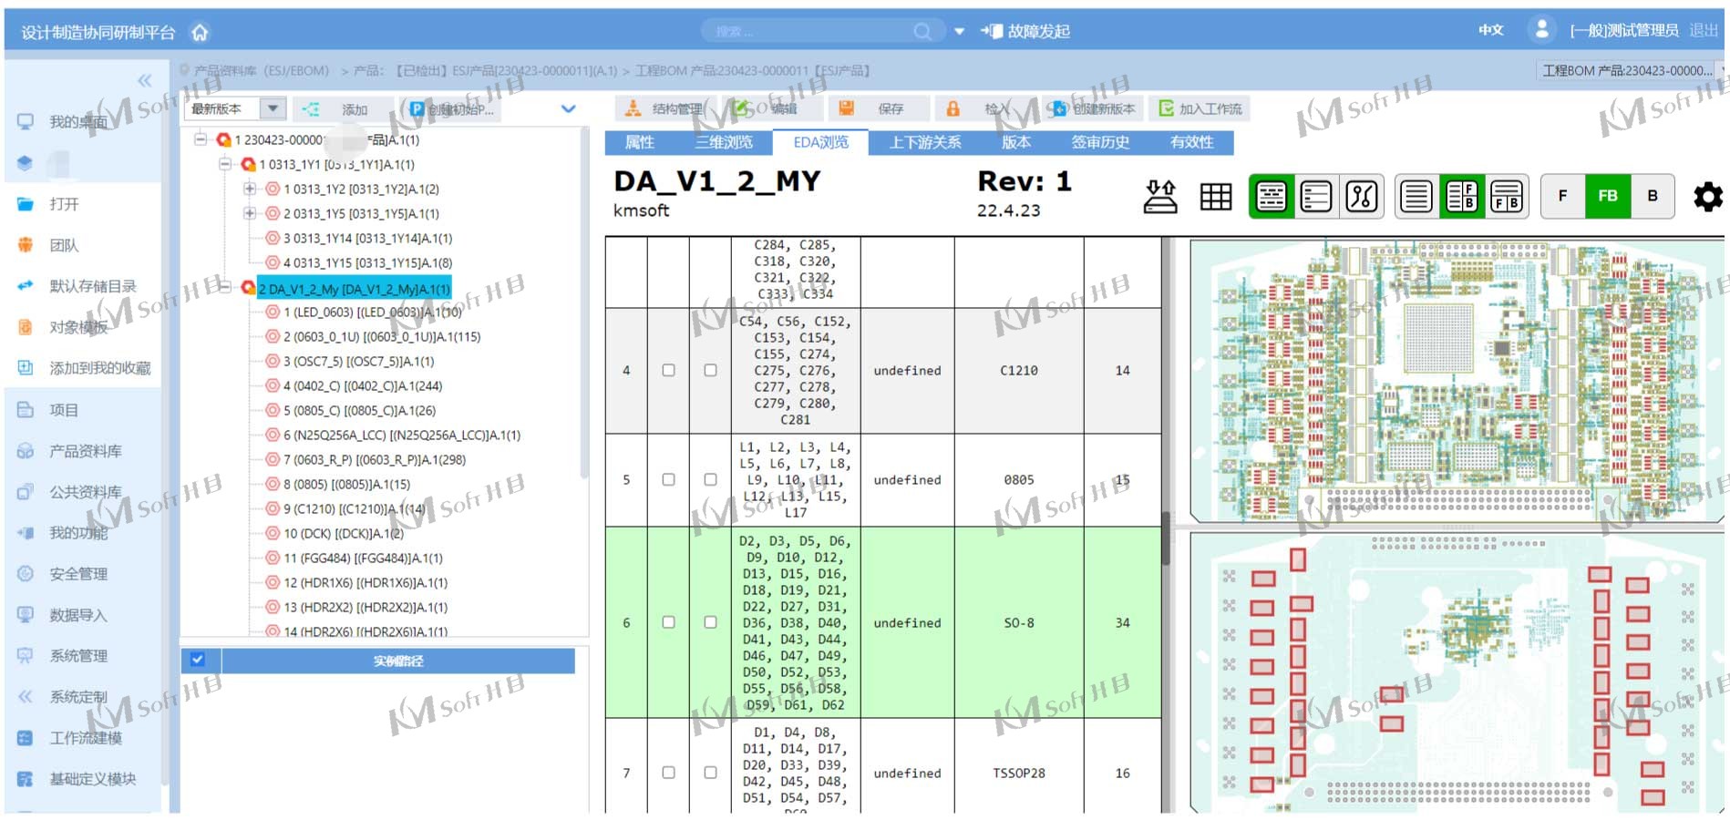The height and width of the screenshot is (820, 1730).
Task: Save changes with the 保存 icon
Action: [x=847, y=108]
